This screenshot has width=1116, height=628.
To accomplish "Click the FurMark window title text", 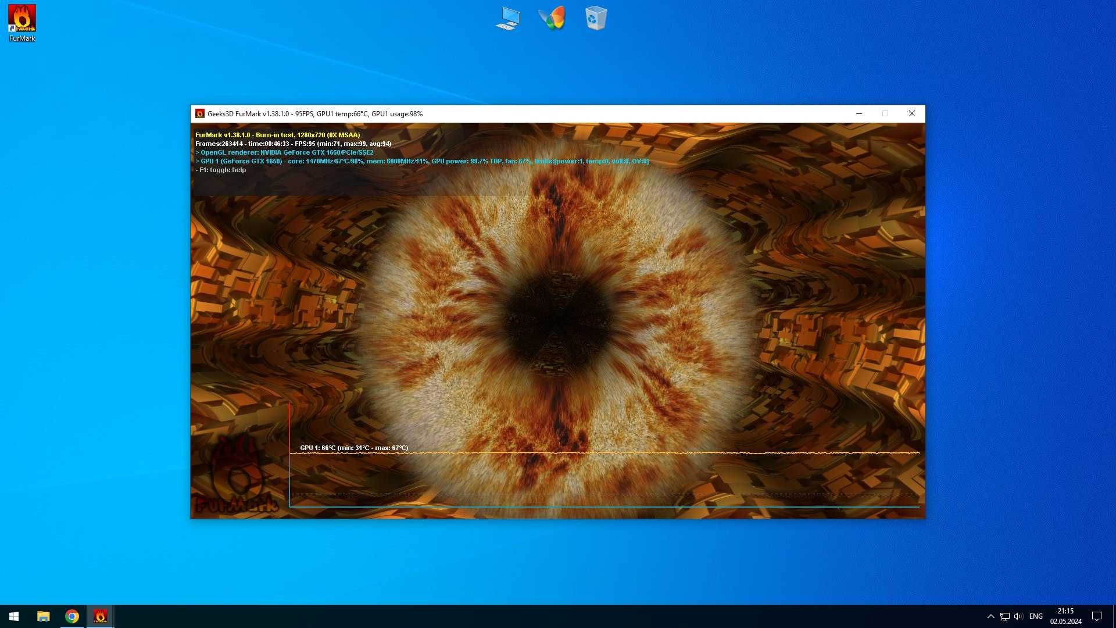I will tap(315, 114).
